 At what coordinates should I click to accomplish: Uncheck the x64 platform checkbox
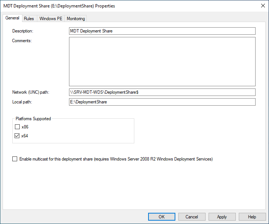[x=17, y=136]
